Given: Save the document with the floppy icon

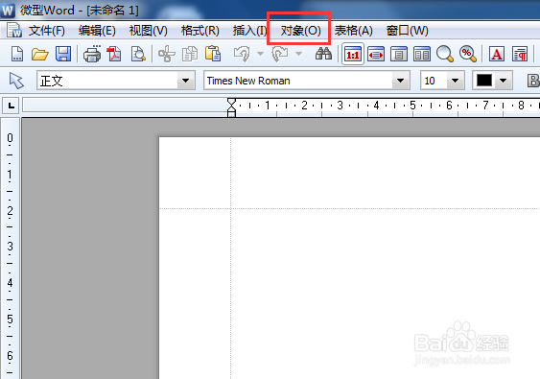Looking at the screenshot, I should [63, 54].
